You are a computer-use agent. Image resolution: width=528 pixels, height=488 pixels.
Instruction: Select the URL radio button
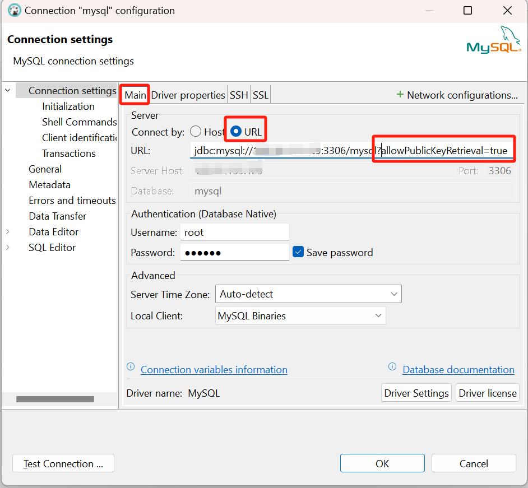point(236,132)
